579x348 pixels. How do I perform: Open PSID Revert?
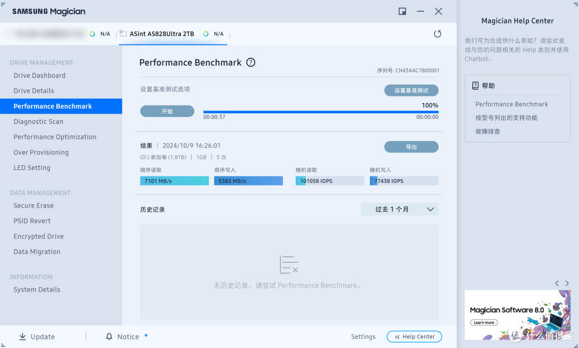[32, 221]
